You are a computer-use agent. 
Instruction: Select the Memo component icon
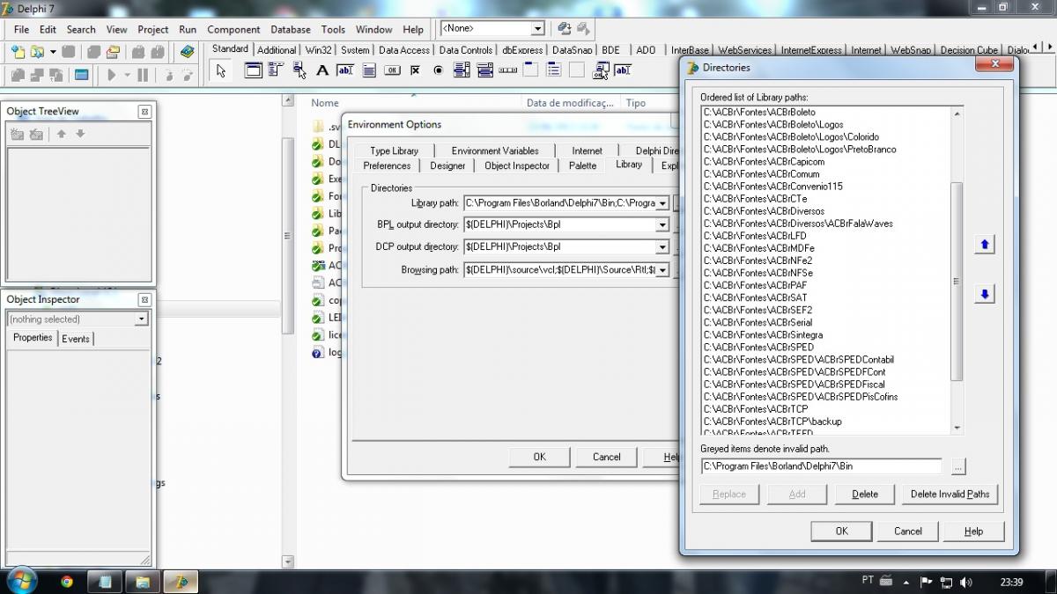coord(369,70)
